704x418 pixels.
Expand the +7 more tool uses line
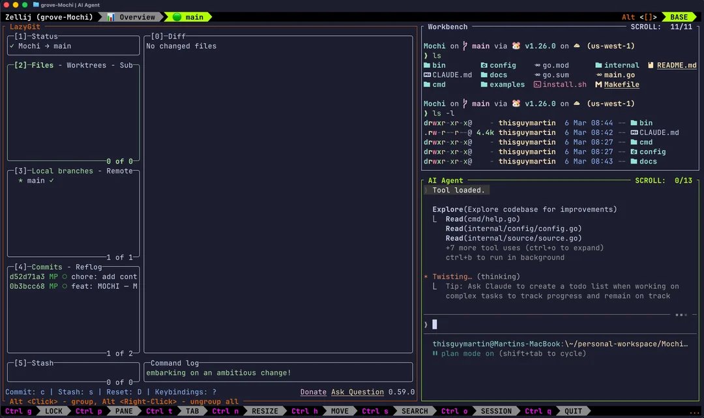coord(524,248)
